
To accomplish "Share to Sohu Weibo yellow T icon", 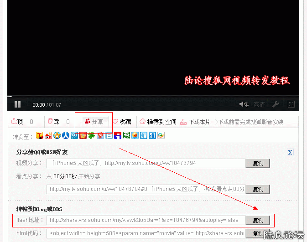I will 40,135.
